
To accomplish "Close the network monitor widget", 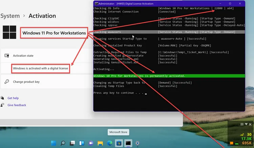I will (x=250, y=124).
